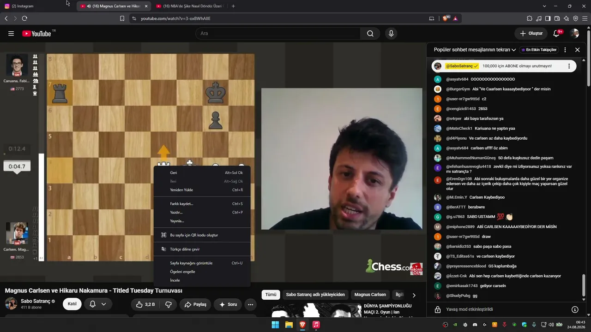The image size is (591, 332).
Task: Select the Tümü filter chip
Action: point(271,295)
